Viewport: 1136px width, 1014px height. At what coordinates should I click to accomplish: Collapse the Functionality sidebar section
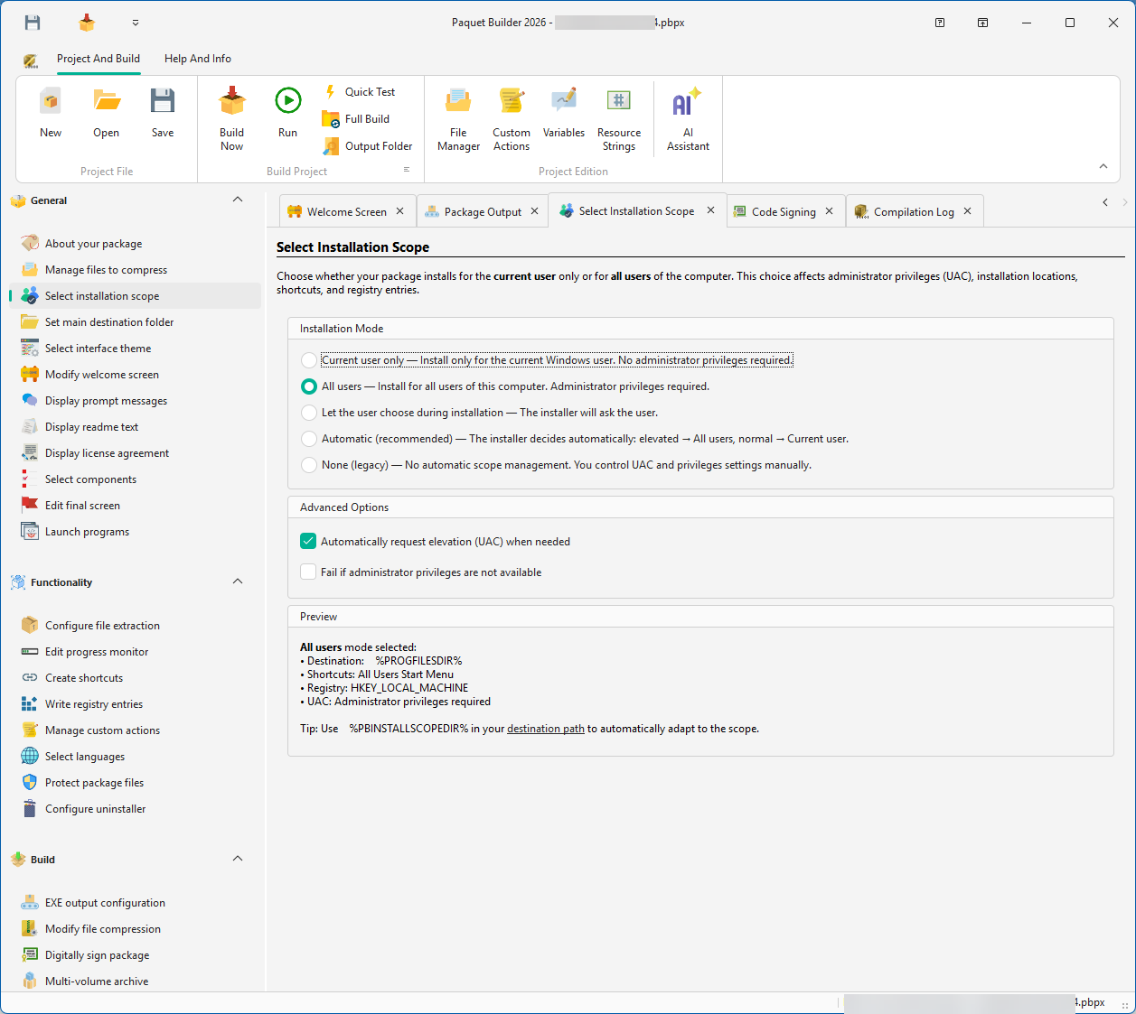point(238,581)
